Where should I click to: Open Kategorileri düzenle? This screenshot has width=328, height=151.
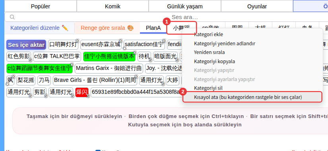tap(39, 28)
